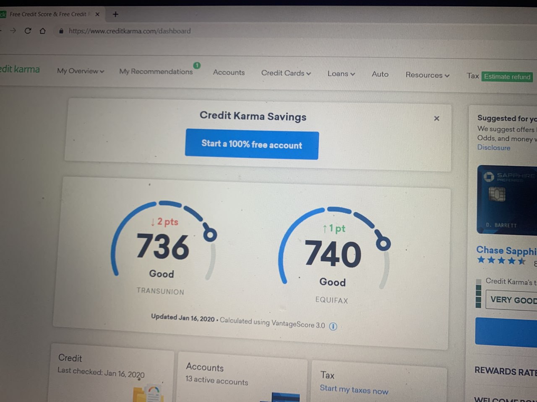Screen dimensions: 537x402
Task: Open the Auto menu item
Action: coord(380,74)
